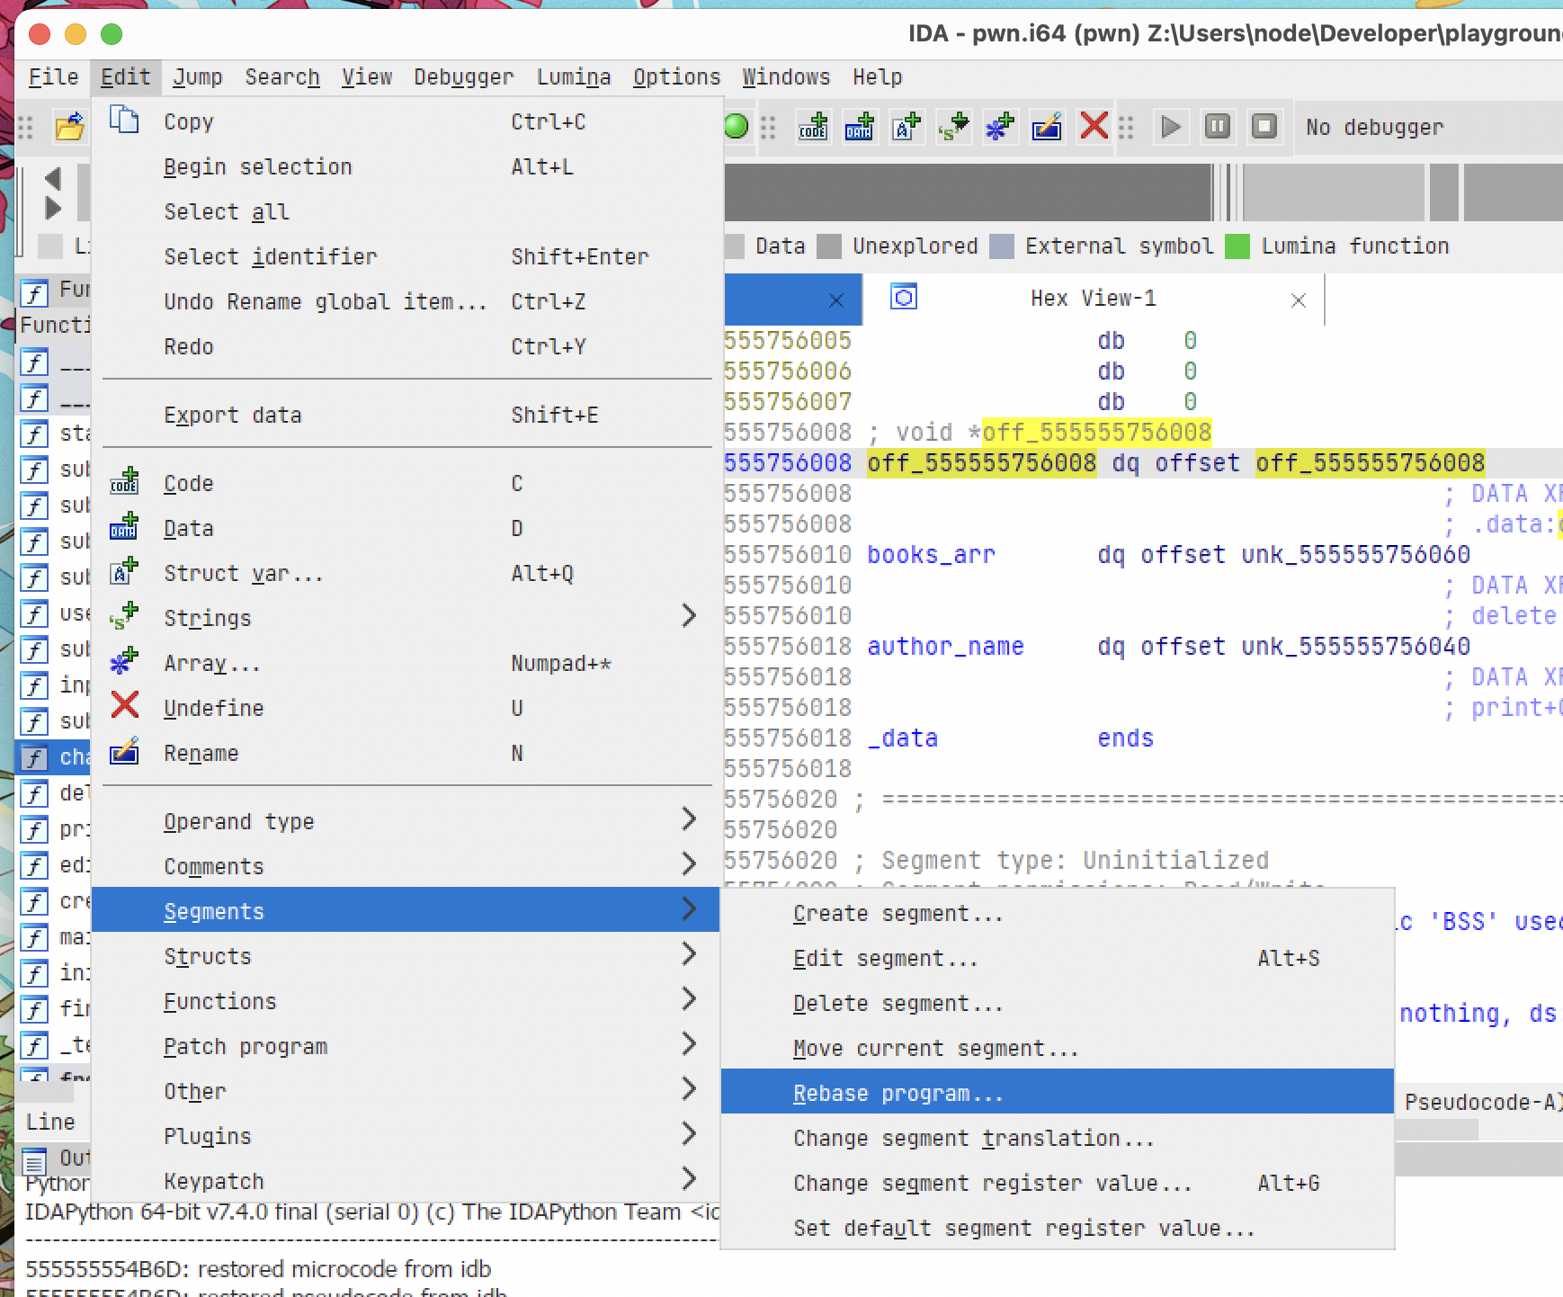
Task: Close the active blue tab
Action: 835,300
